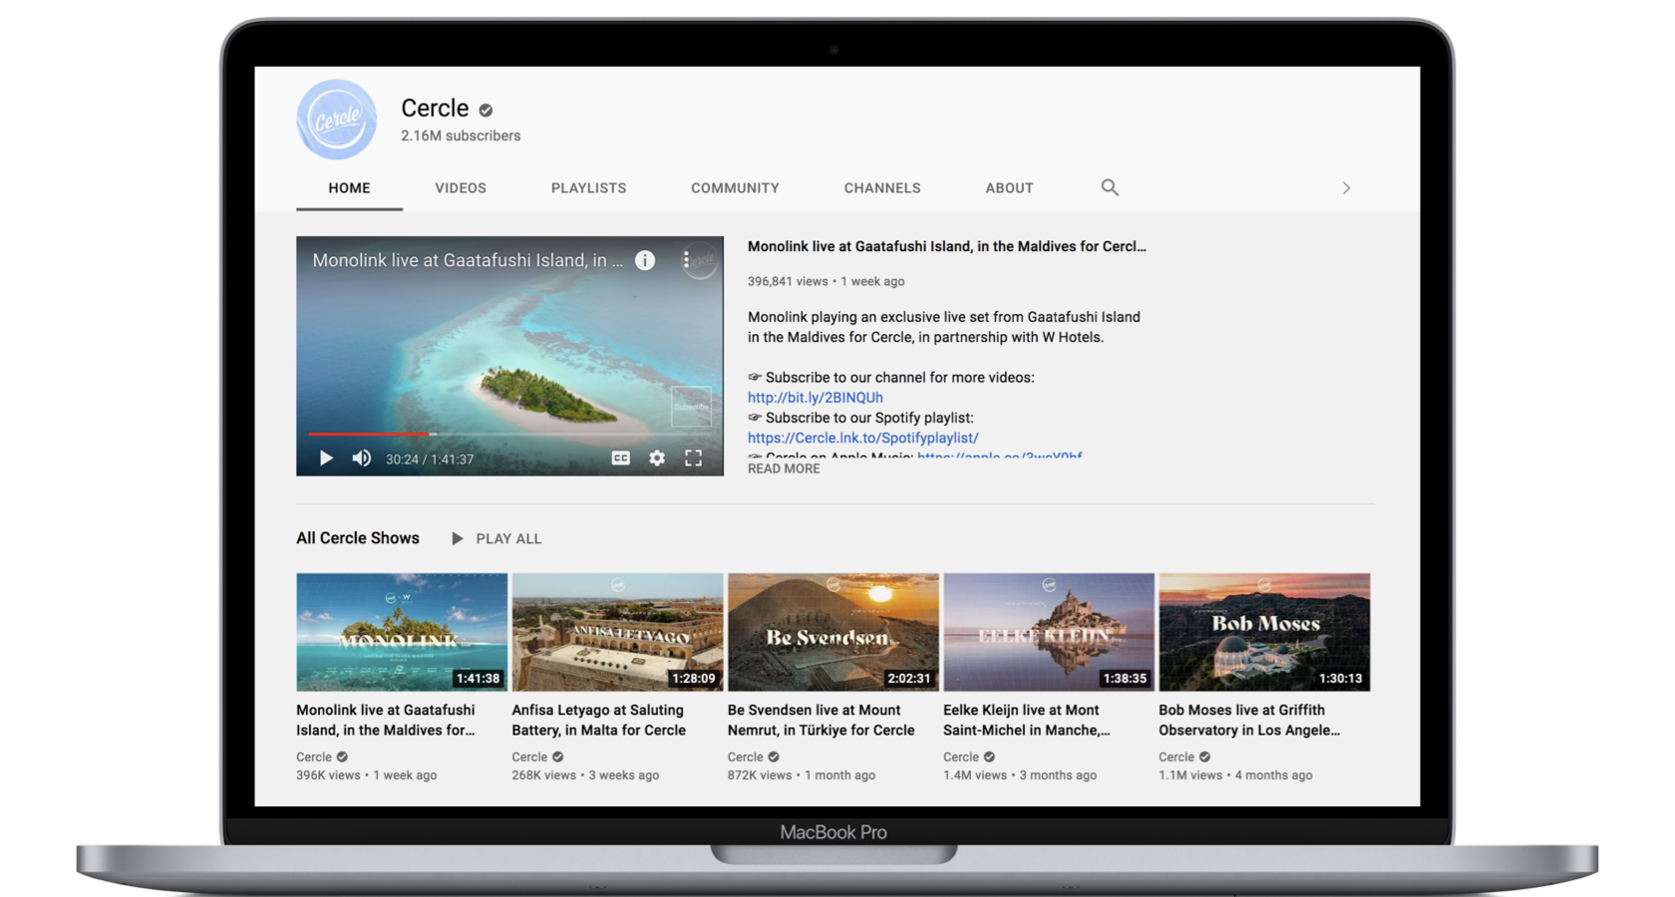Open the ABOUT tab
The width and height of the screenshot is (1675, 897).
pyautogui.click(x=1009, y=187)
